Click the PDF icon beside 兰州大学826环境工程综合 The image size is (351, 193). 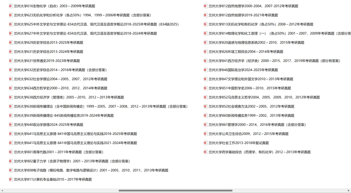pos(205,52)
